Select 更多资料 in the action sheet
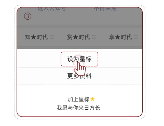Viewport: 164px width, 126px height. (79, 76)
